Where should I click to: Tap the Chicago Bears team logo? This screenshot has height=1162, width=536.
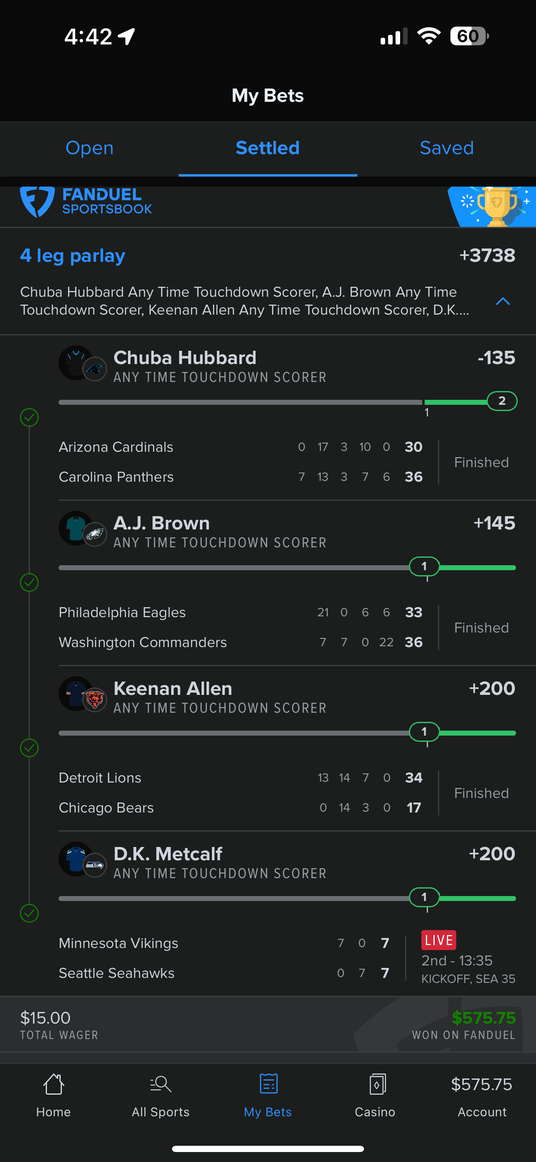point(95,699)
